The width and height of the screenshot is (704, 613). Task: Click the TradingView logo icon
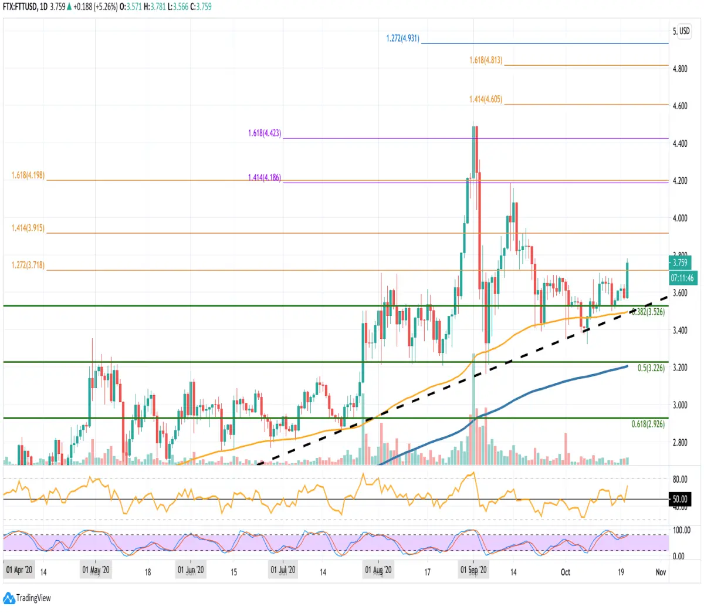tap(9, 598)
